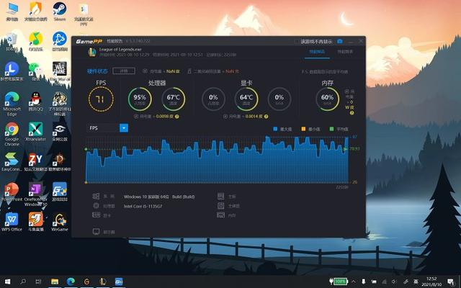The height and width of the screenshot is (288, 461).
Task: Click the League of Legends game icon in the report header
Action: 92,52
